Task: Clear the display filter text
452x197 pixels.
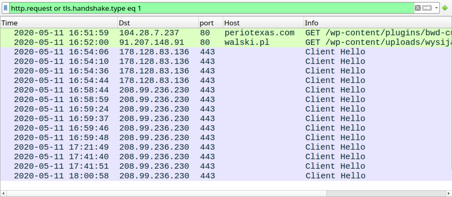Action: pyautogui.click(x=417, y=8)
